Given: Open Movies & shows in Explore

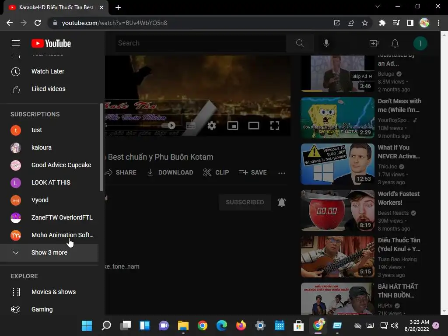Looking at the screenshot, I should (49, 292).
